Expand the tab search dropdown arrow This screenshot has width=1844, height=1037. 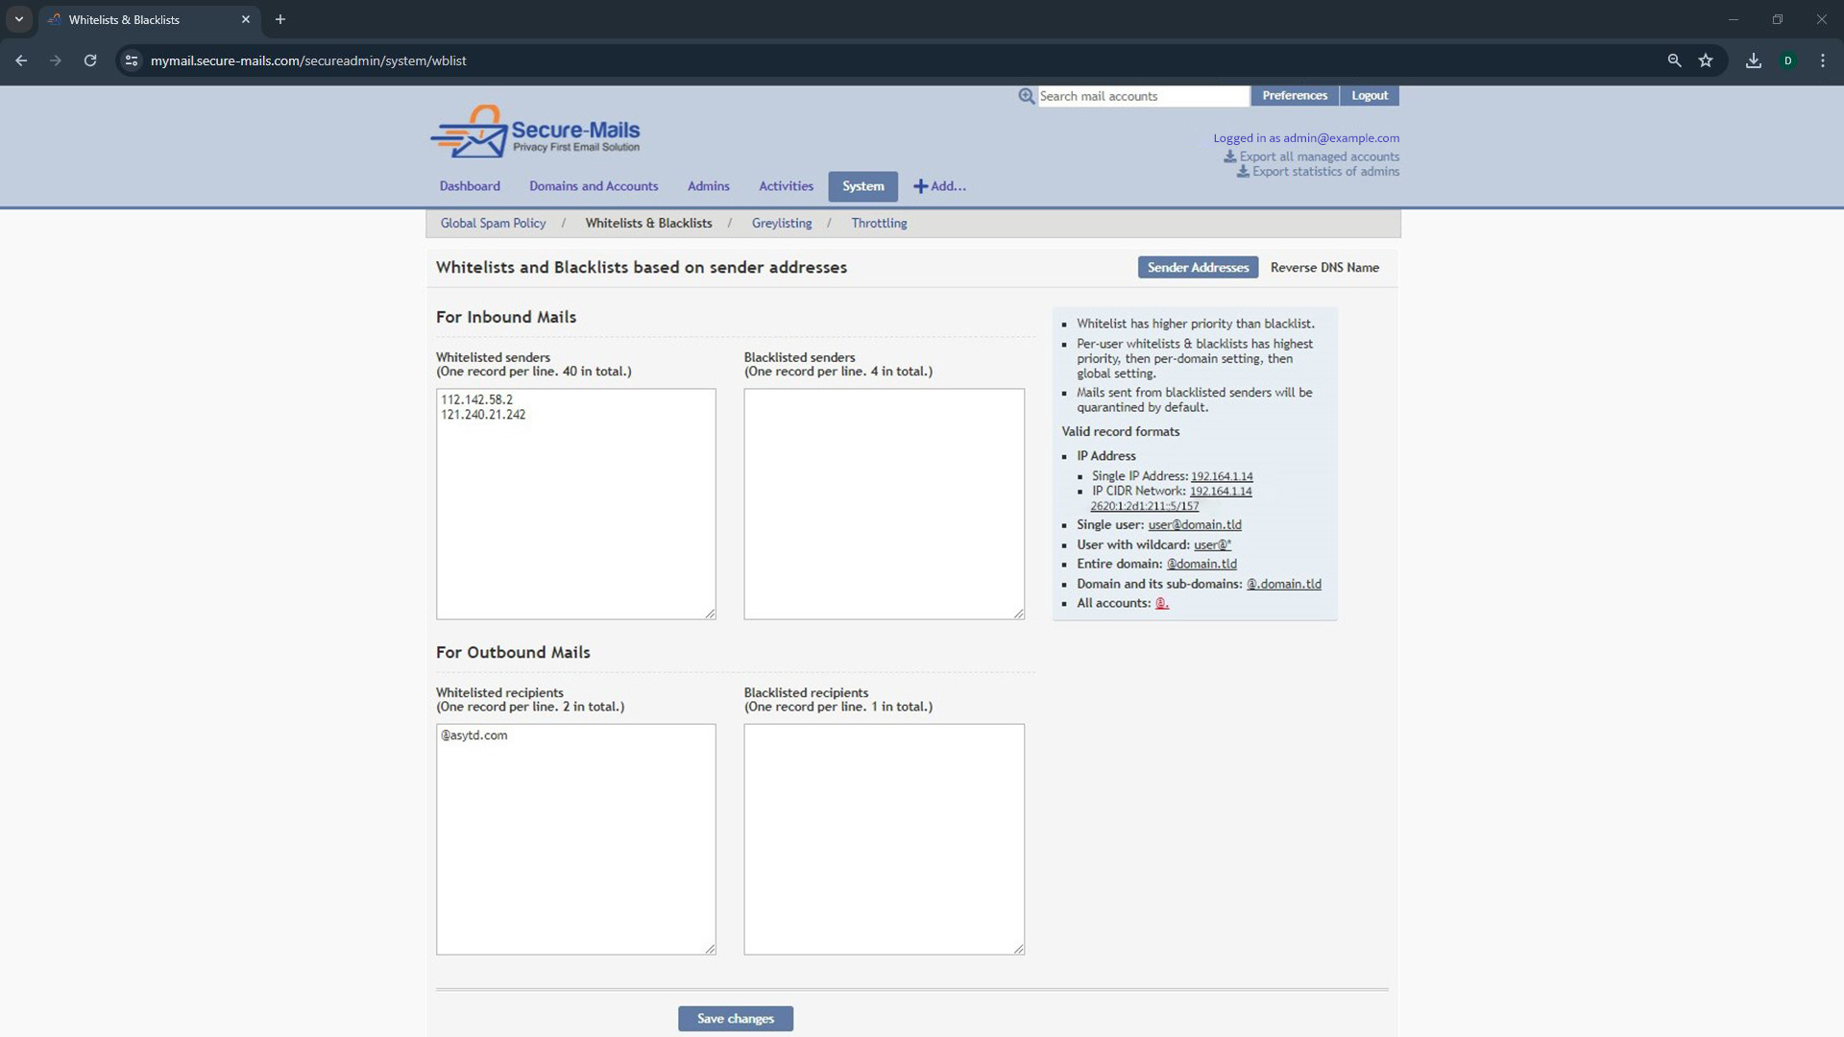pos(19,19)
